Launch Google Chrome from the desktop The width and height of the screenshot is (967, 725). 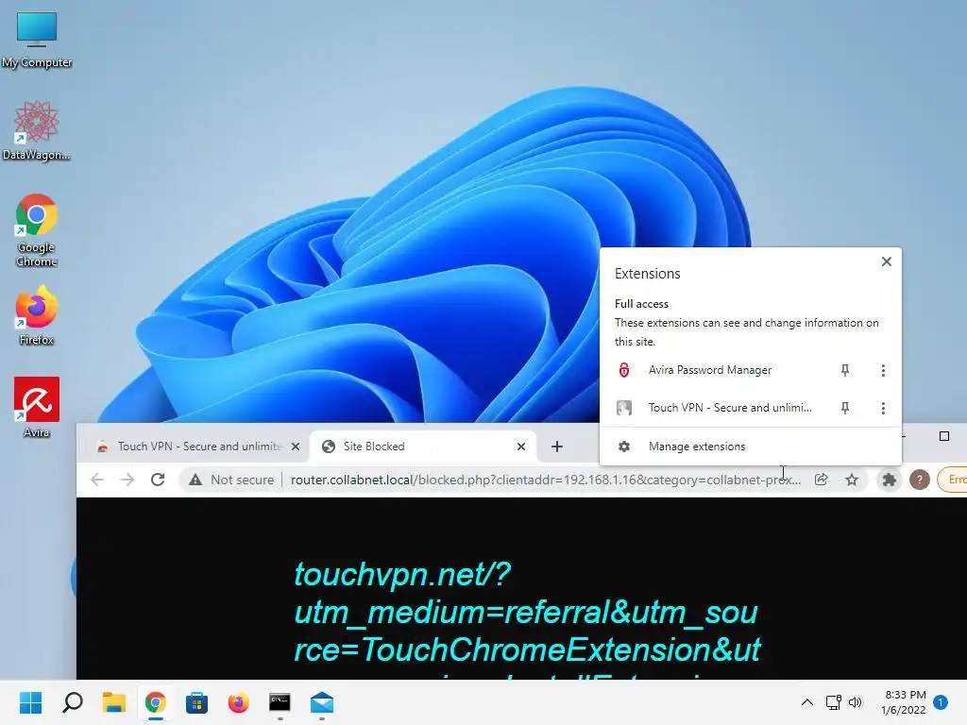pos(37,230)
